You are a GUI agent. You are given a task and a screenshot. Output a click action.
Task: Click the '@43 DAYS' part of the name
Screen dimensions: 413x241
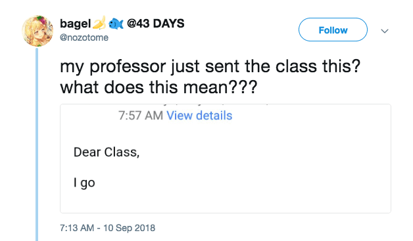tap(156, 24)
